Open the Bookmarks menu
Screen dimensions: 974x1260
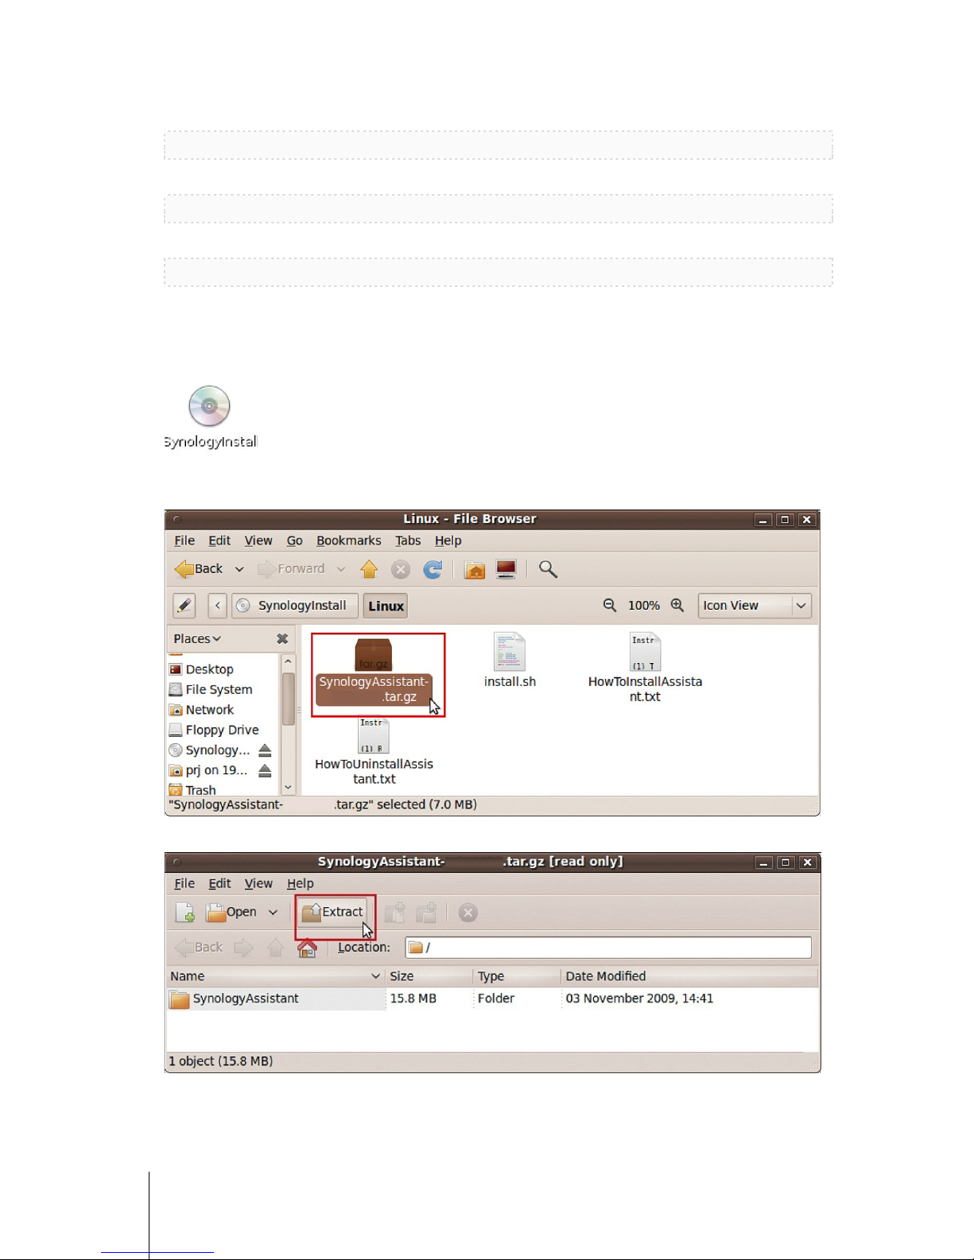tap(348, 541)
